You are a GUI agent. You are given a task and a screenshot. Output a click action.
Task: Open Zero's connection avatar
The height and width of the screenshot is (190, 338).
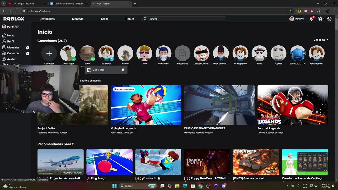[144, 53]
